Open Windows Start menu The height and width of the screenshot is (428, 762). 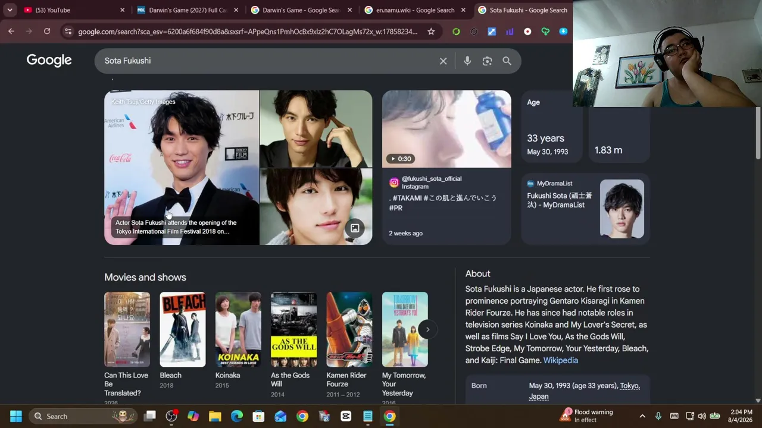pos(16,416)
